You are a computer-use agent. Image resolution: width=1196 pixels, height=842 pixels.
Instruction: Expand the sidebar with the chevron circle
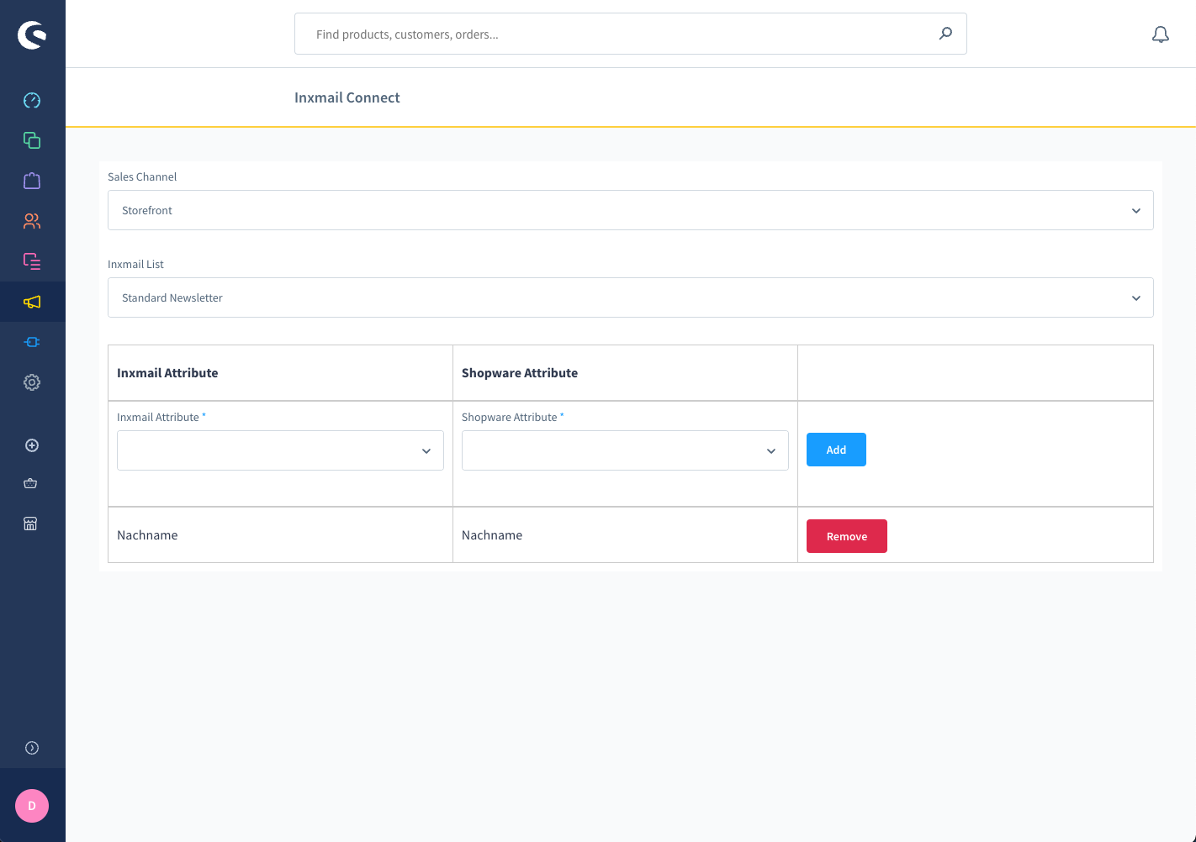pos(32,748)
